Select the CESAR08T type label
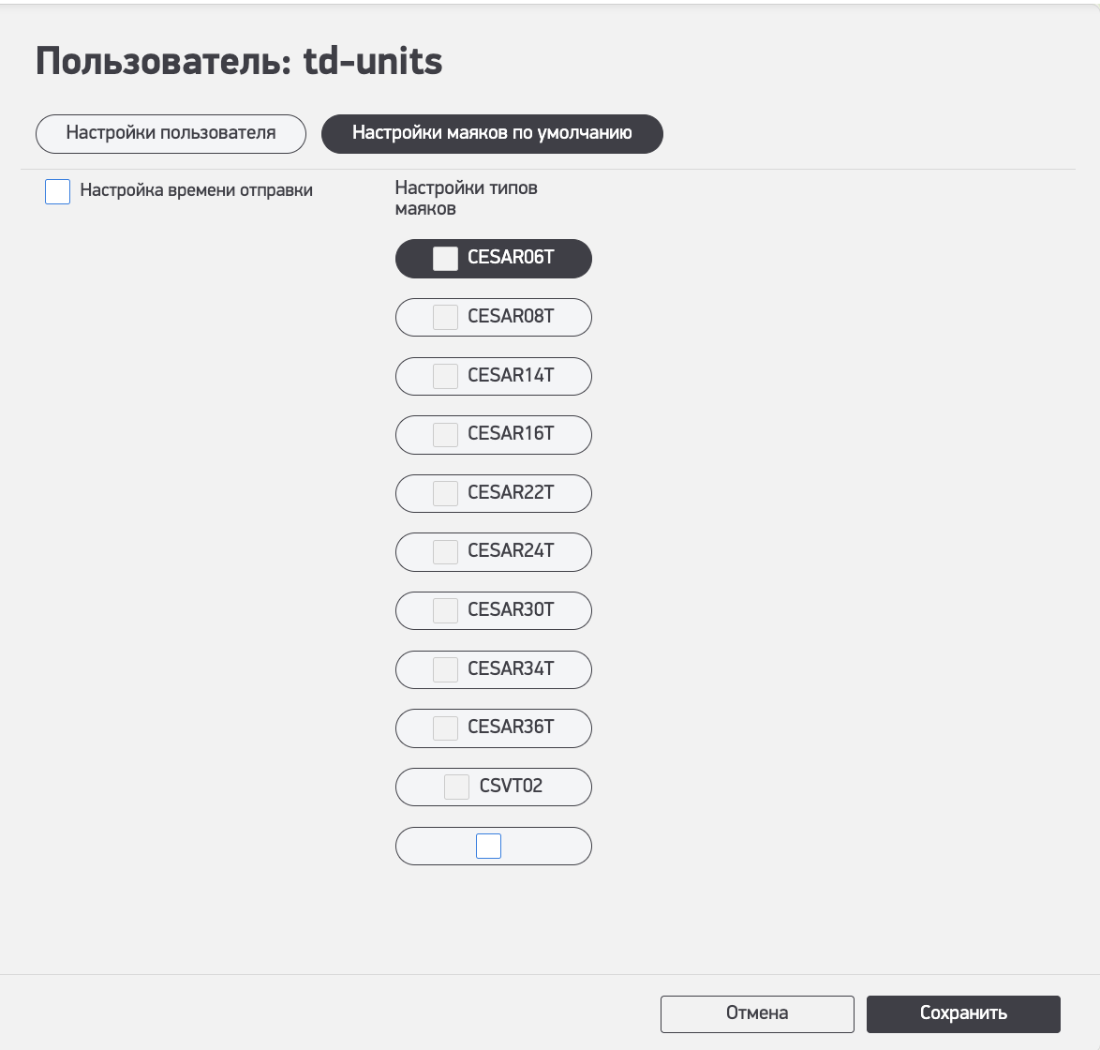This screenshot has width=1100, height=1050. point(511,317)
